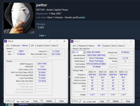Switch to SPD tab in left CPU-Z window
The width and height of the screenshot is (140, 106).
32,46
